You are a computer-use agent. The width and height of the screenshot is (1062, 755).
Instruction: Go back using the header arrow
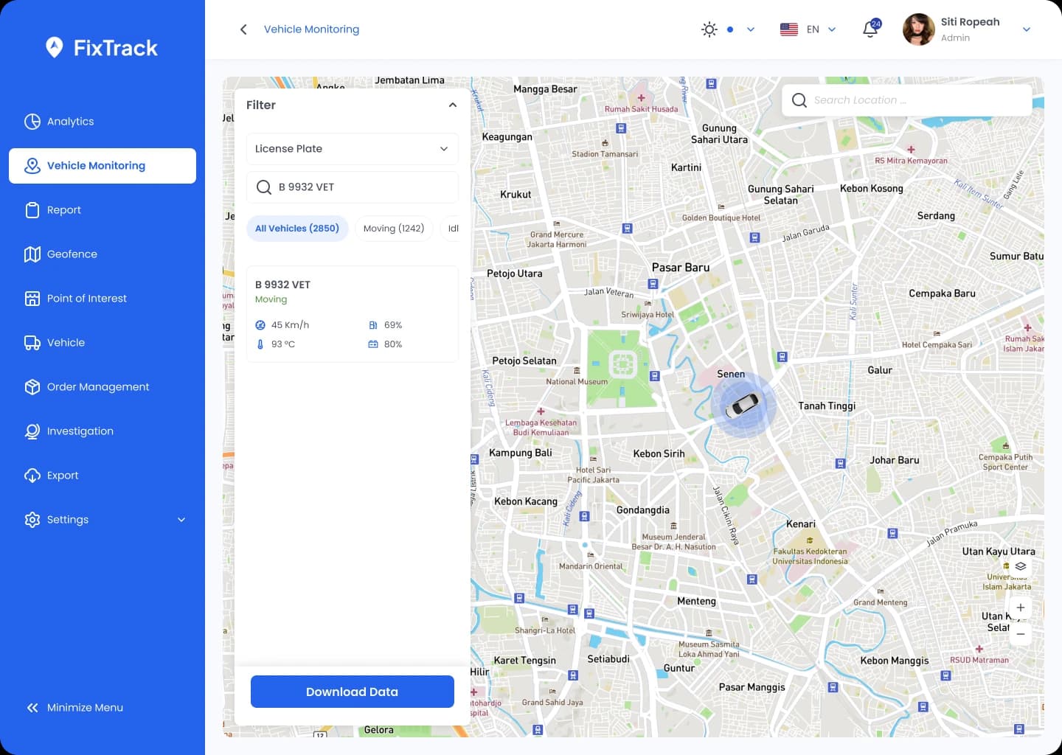pos(243,29)
